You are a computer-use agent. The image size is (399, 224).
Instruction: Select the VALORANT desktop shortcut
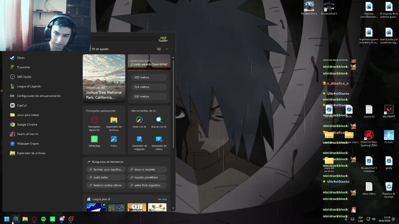point(389,112)
